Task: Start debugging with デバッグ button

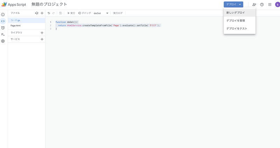Action: click(x=85, y=13)
